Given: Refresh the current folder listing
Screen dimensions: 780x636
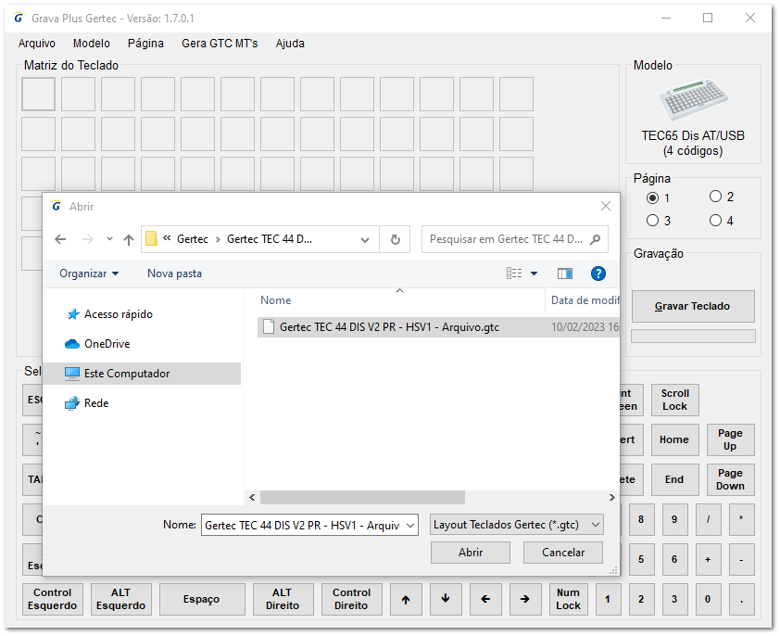Looking at the screenshot, I should click(x=395, y=239).
